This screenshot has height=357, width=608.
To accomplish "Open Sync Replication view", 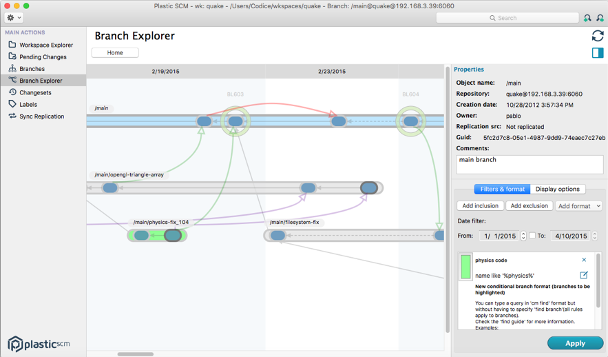I will click(43, 116).
